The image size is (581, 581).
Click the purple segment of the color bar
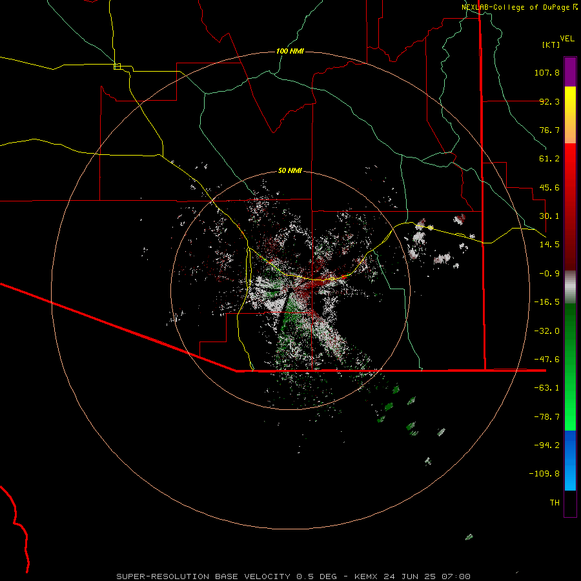[570, 72]
